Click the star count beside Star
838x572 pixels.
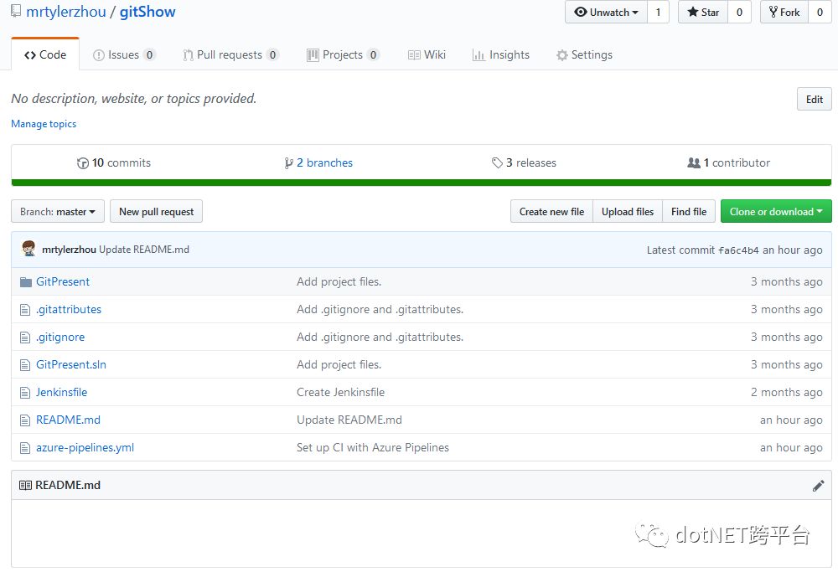(739, 13)
